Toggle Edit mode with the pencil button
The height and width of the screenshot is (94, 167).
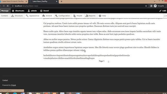tap(163, 11)
